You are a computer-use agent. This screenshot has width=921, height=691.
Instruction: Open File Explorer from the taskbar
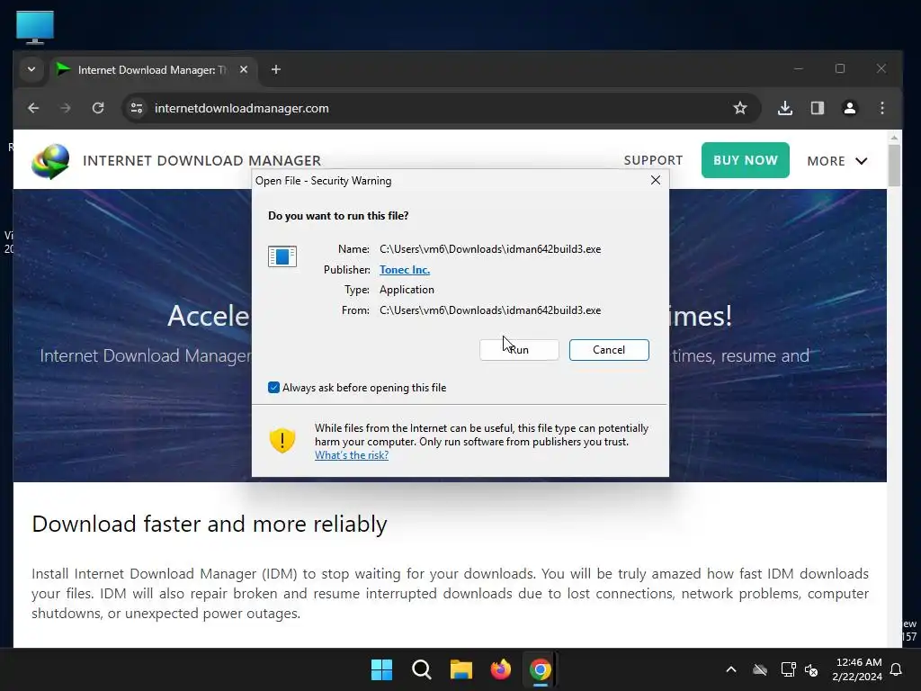[x=461, y=669]
